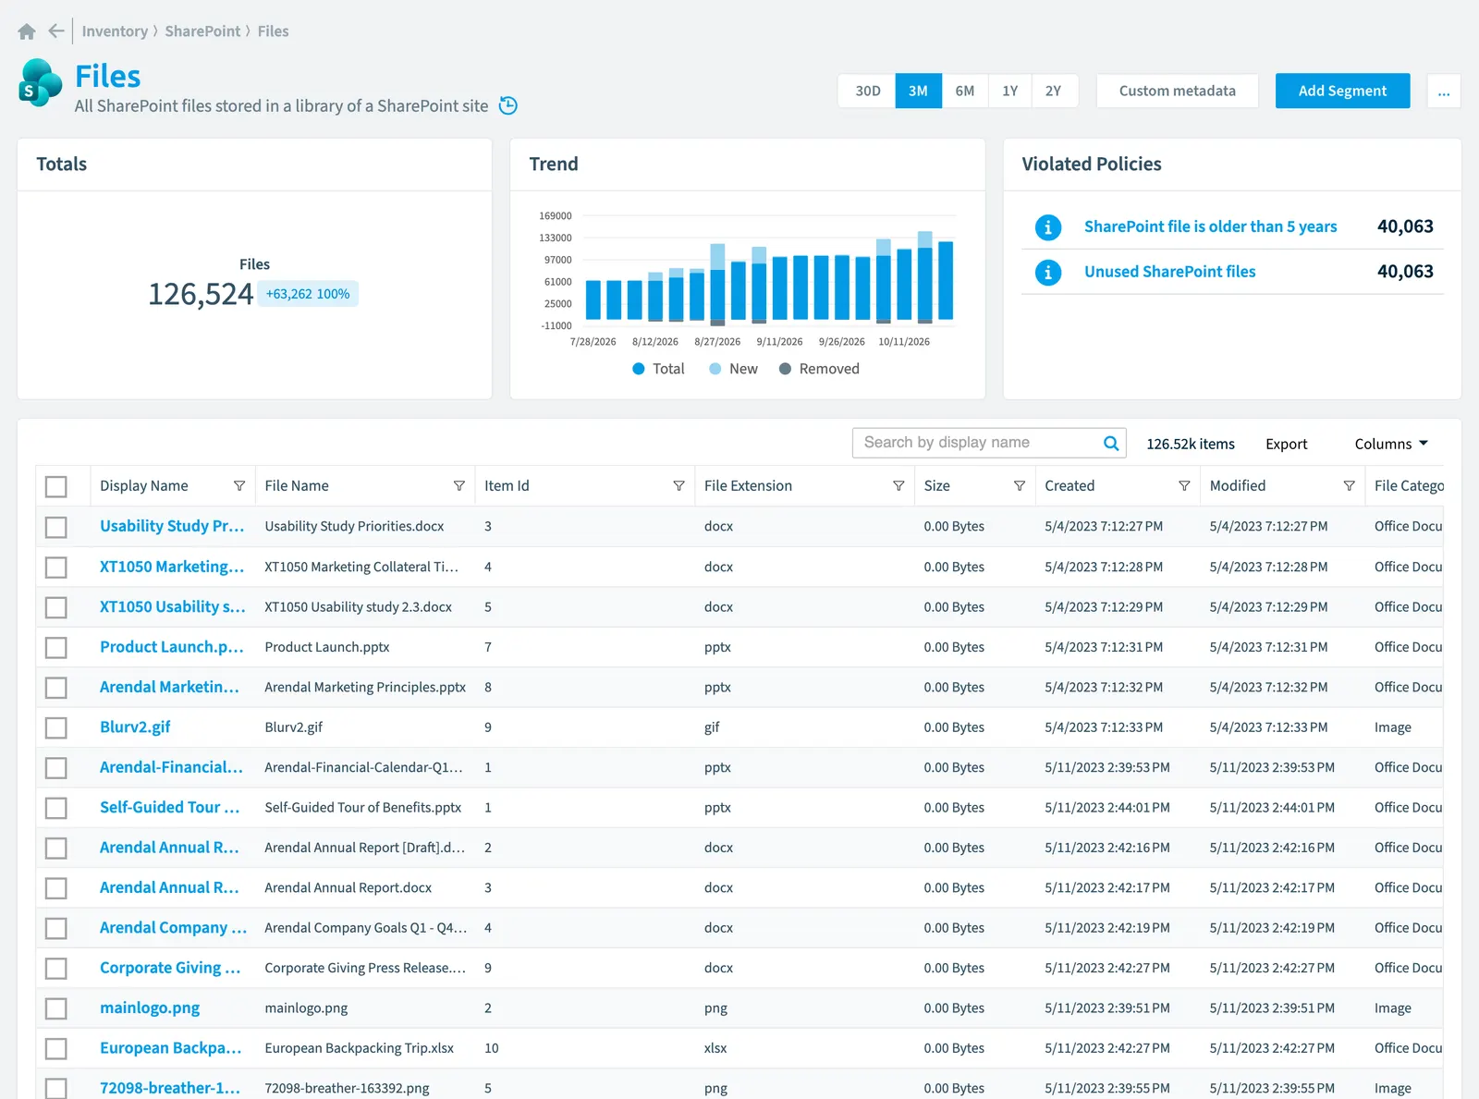Screen dimensions: 1479x1099
Task: Select the 30D time range
Action: (867, 91)
